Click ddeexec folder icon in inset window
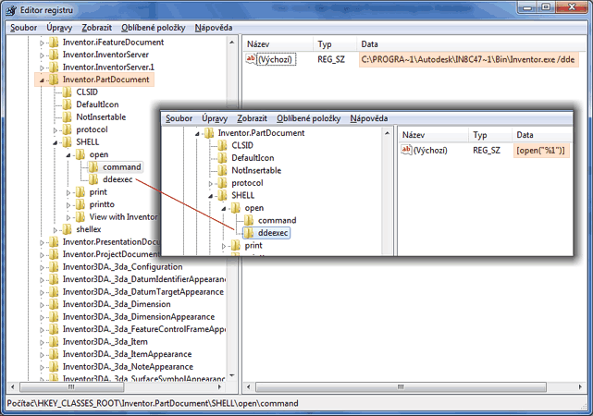593x416 pixels. (x=249, y=233)
